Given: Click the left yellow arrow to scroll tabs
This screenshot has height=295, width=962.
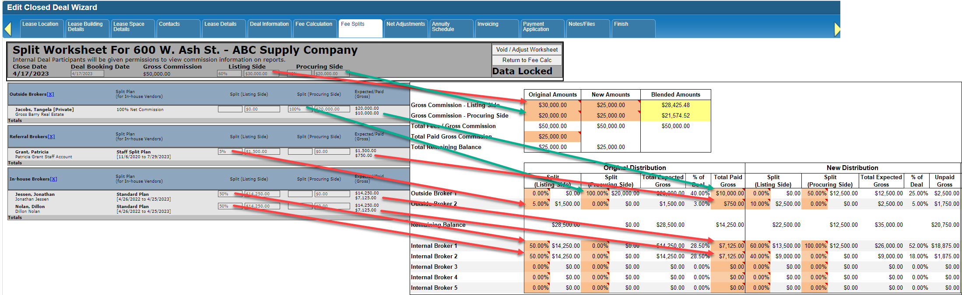Looking at the screenshot, I should tap(7, 29).
